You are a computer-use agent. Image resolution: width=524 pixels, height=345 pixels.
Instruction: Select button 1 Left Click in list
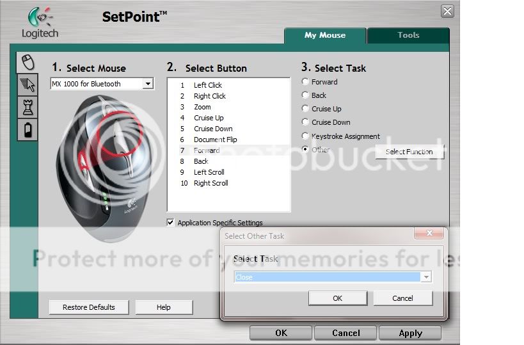[x=229, y=85]
